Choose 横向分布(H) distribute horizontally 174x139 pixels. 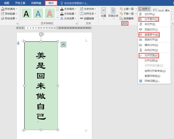click(x=154, y=45)
